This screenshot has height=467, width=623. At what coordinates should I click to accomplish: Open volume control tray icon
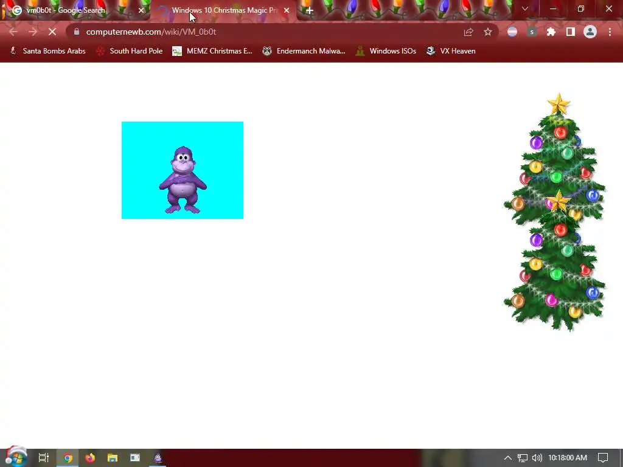537,458
